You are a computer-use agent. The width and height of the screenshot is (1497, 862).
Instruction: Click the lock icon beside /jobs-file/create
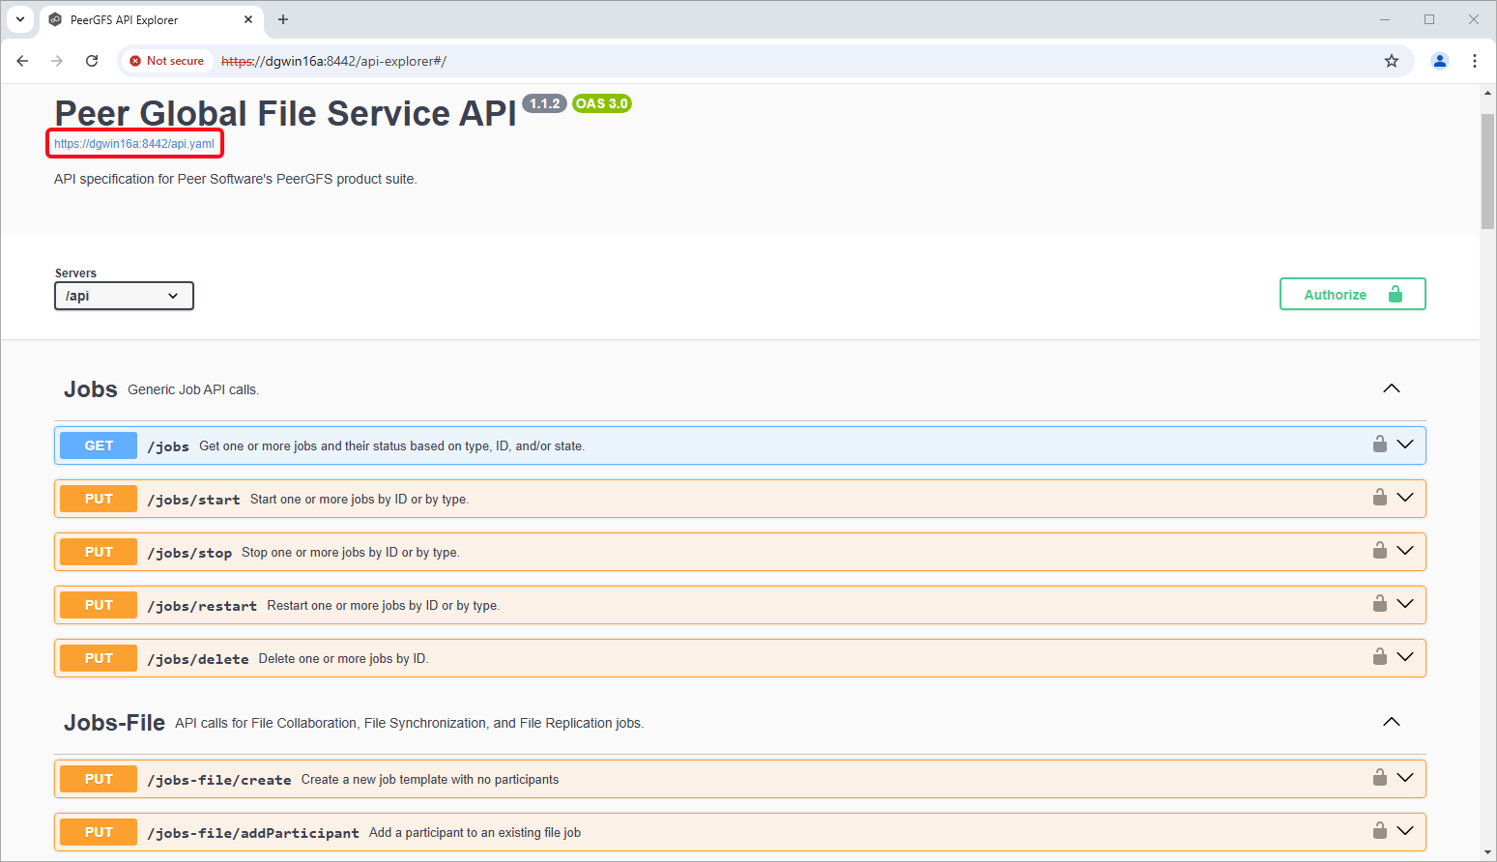(1379, 778)
